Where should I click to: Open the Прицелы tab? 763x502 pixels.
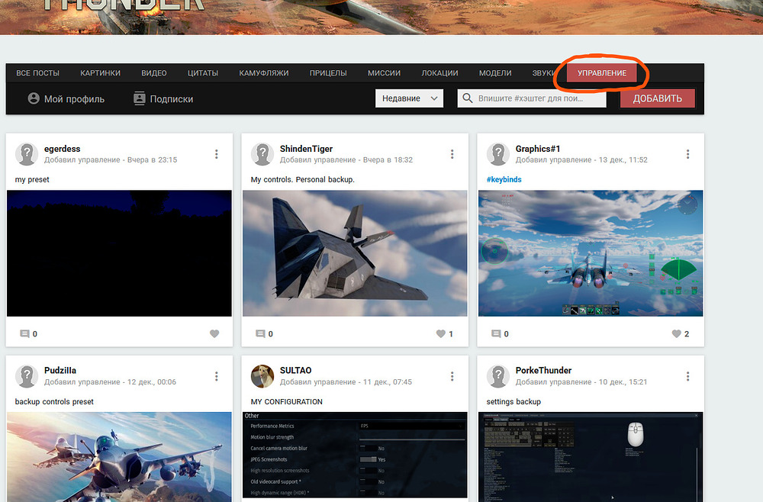click(328, 73)
